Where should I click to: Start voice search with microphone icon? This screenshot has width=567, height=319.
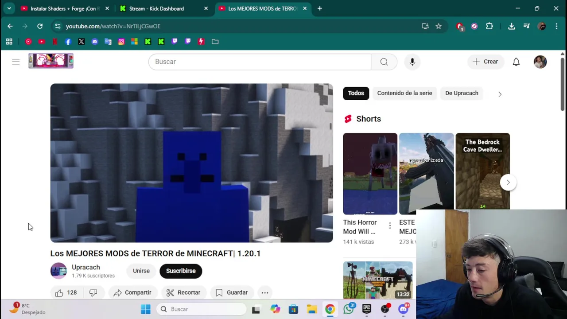click(x=412, y=62)
